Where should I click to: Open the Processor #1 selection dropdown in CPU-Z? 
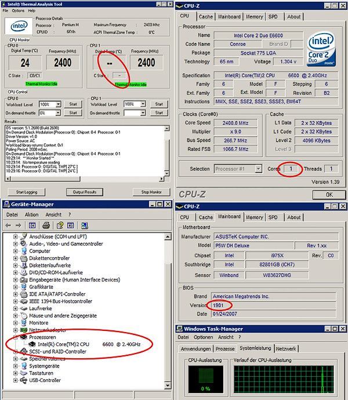259,168
